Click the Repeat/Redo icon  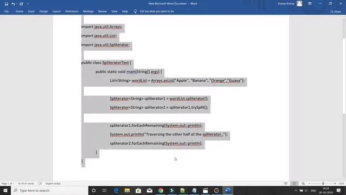coord(21,4)
